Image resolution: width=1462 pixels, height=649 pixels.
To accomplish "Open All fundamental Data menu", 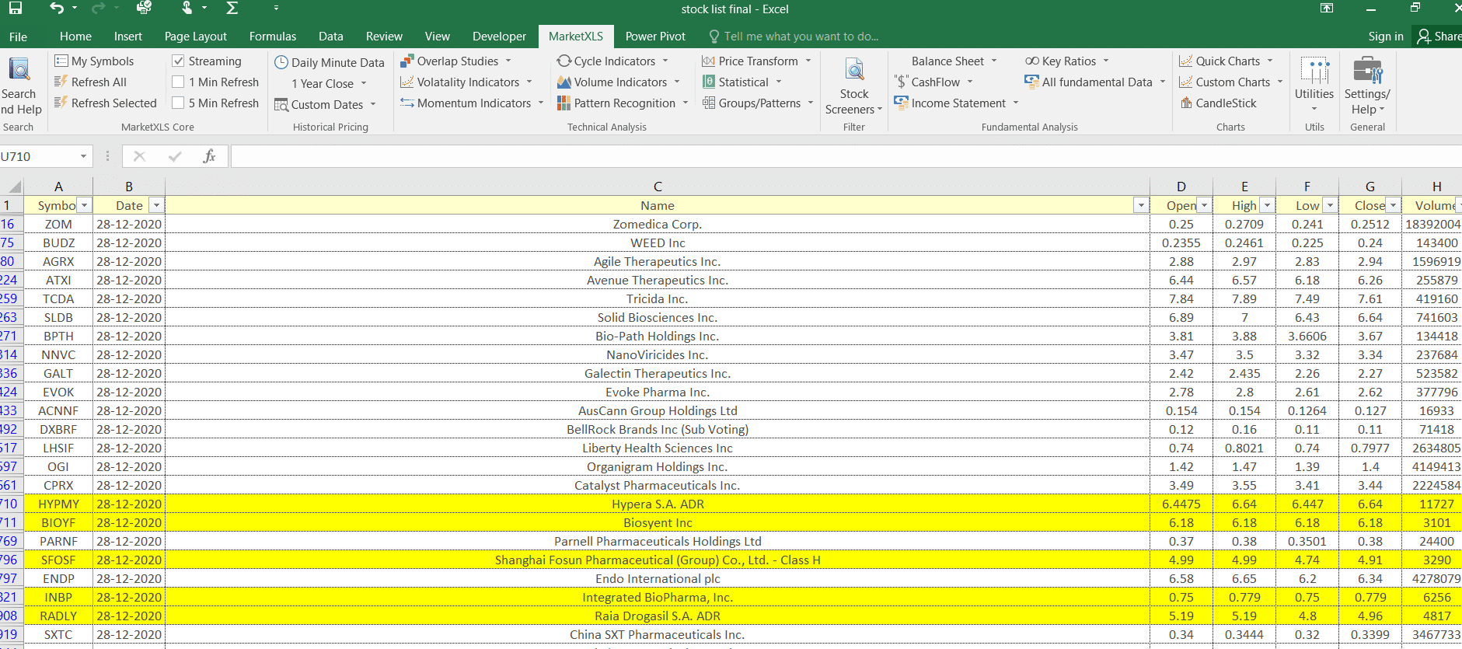I will point(1095,82).
